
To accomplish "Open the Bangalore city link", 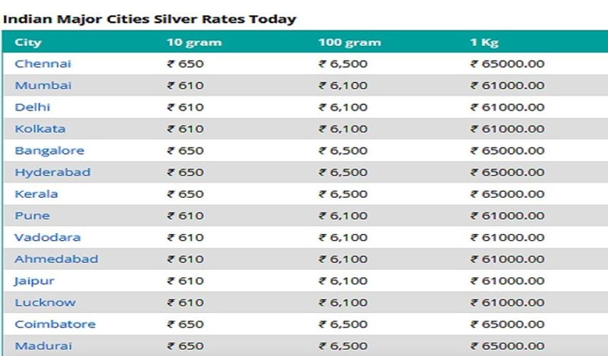I will click(x=49, y=150).
